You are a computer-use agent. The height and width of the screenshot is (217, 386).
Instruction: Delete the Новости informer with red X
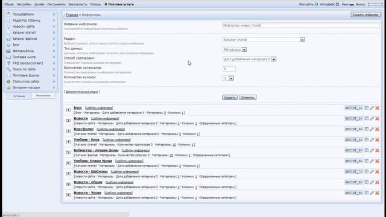pyautogui.click(x=377, y=119)
